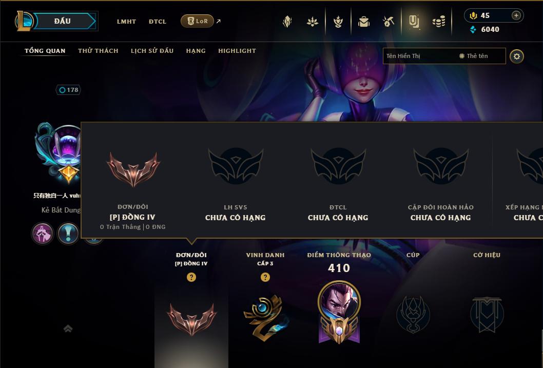Open the Store coins icon
This screenshot has height=368, width=543.
[439, 22]
